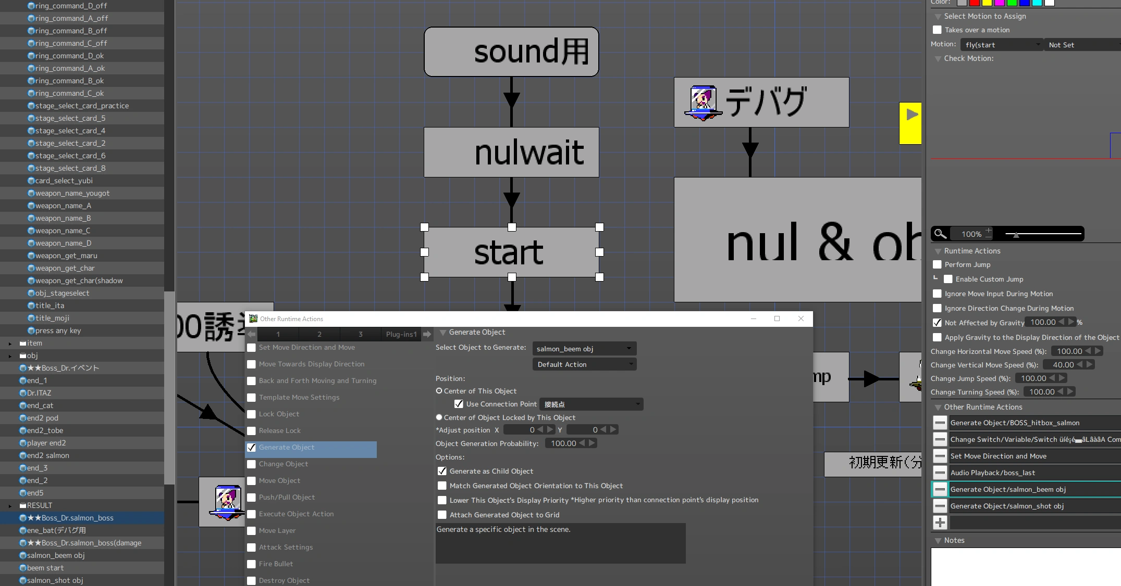The image size is (1121, 586).
Task: Remove the Generate Object/BOSS_hitbox_salmon action with its minus button
Action: click(940, 423)
